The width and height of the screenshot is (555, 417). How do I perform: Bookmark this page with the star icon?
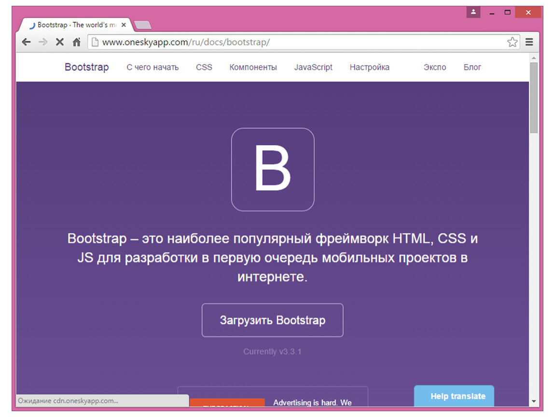pos(512,42)
